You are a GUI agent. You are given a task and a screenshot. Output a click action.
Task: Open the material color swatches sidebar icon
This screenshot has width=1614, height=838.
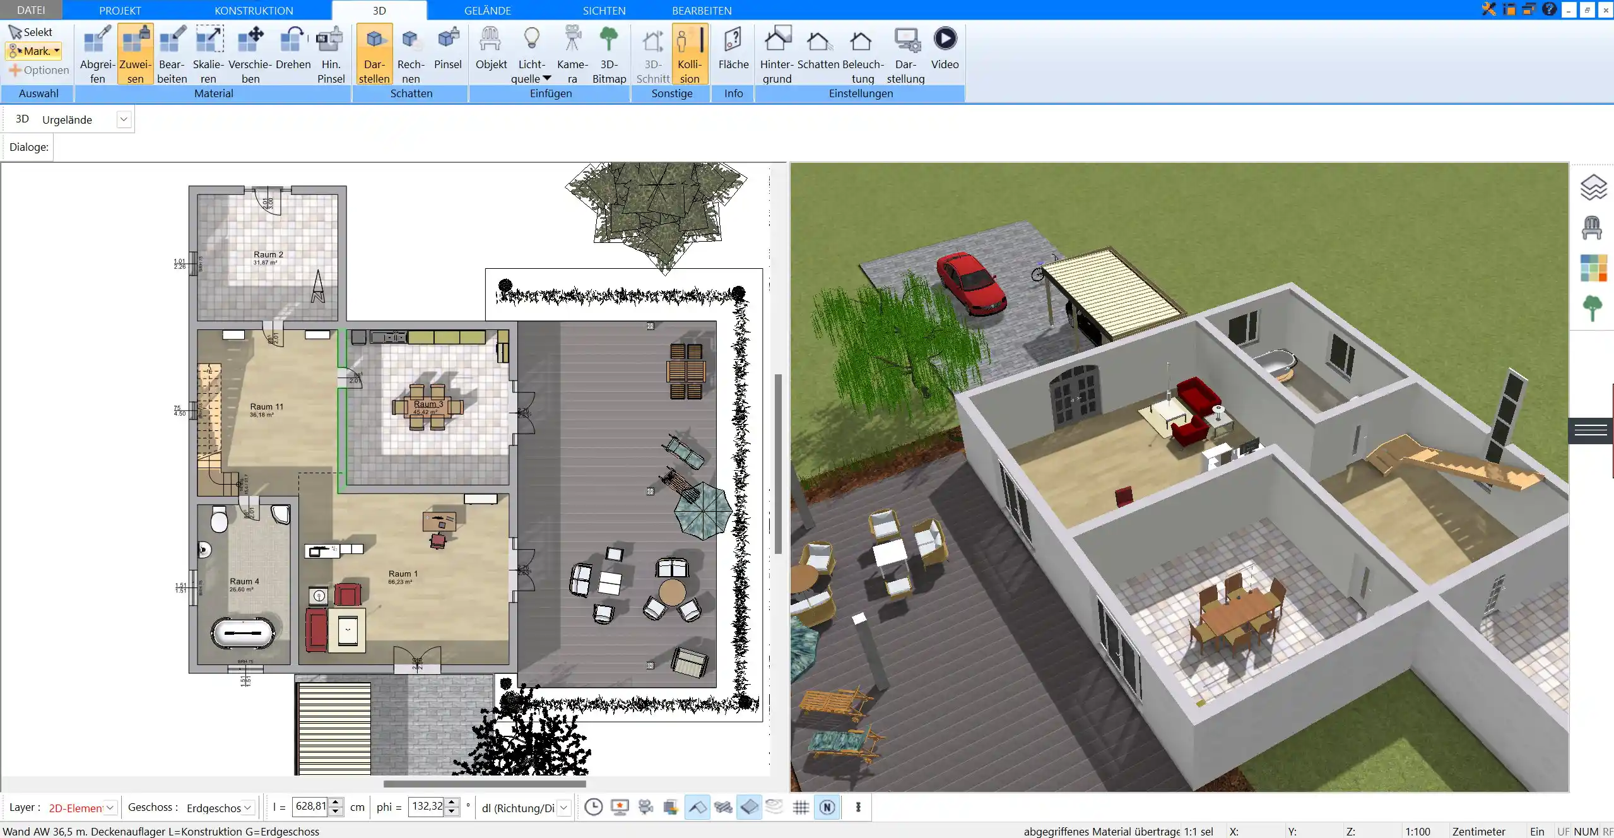(1593, 268)
